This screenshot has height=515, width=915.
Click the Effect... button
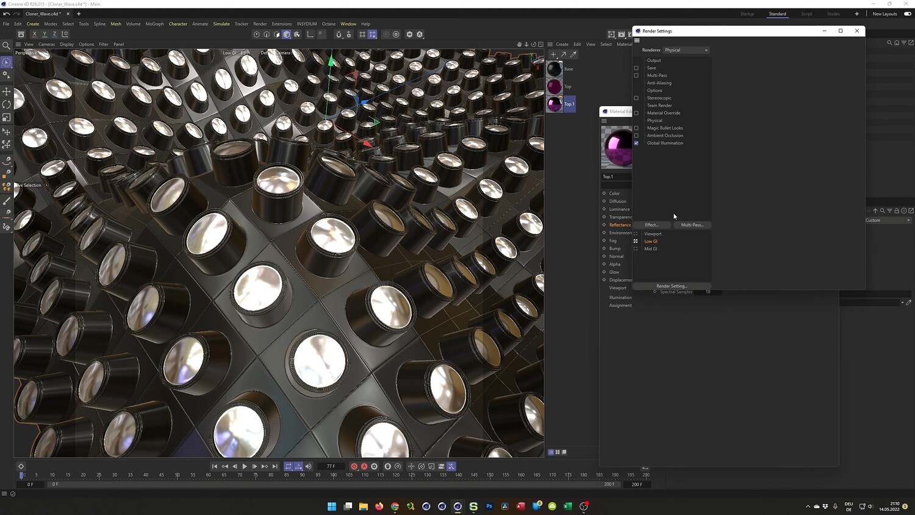(x=651, y=225)
